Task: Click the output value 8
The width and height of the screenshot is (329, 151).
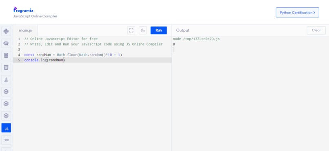Action: click(174, 44)
